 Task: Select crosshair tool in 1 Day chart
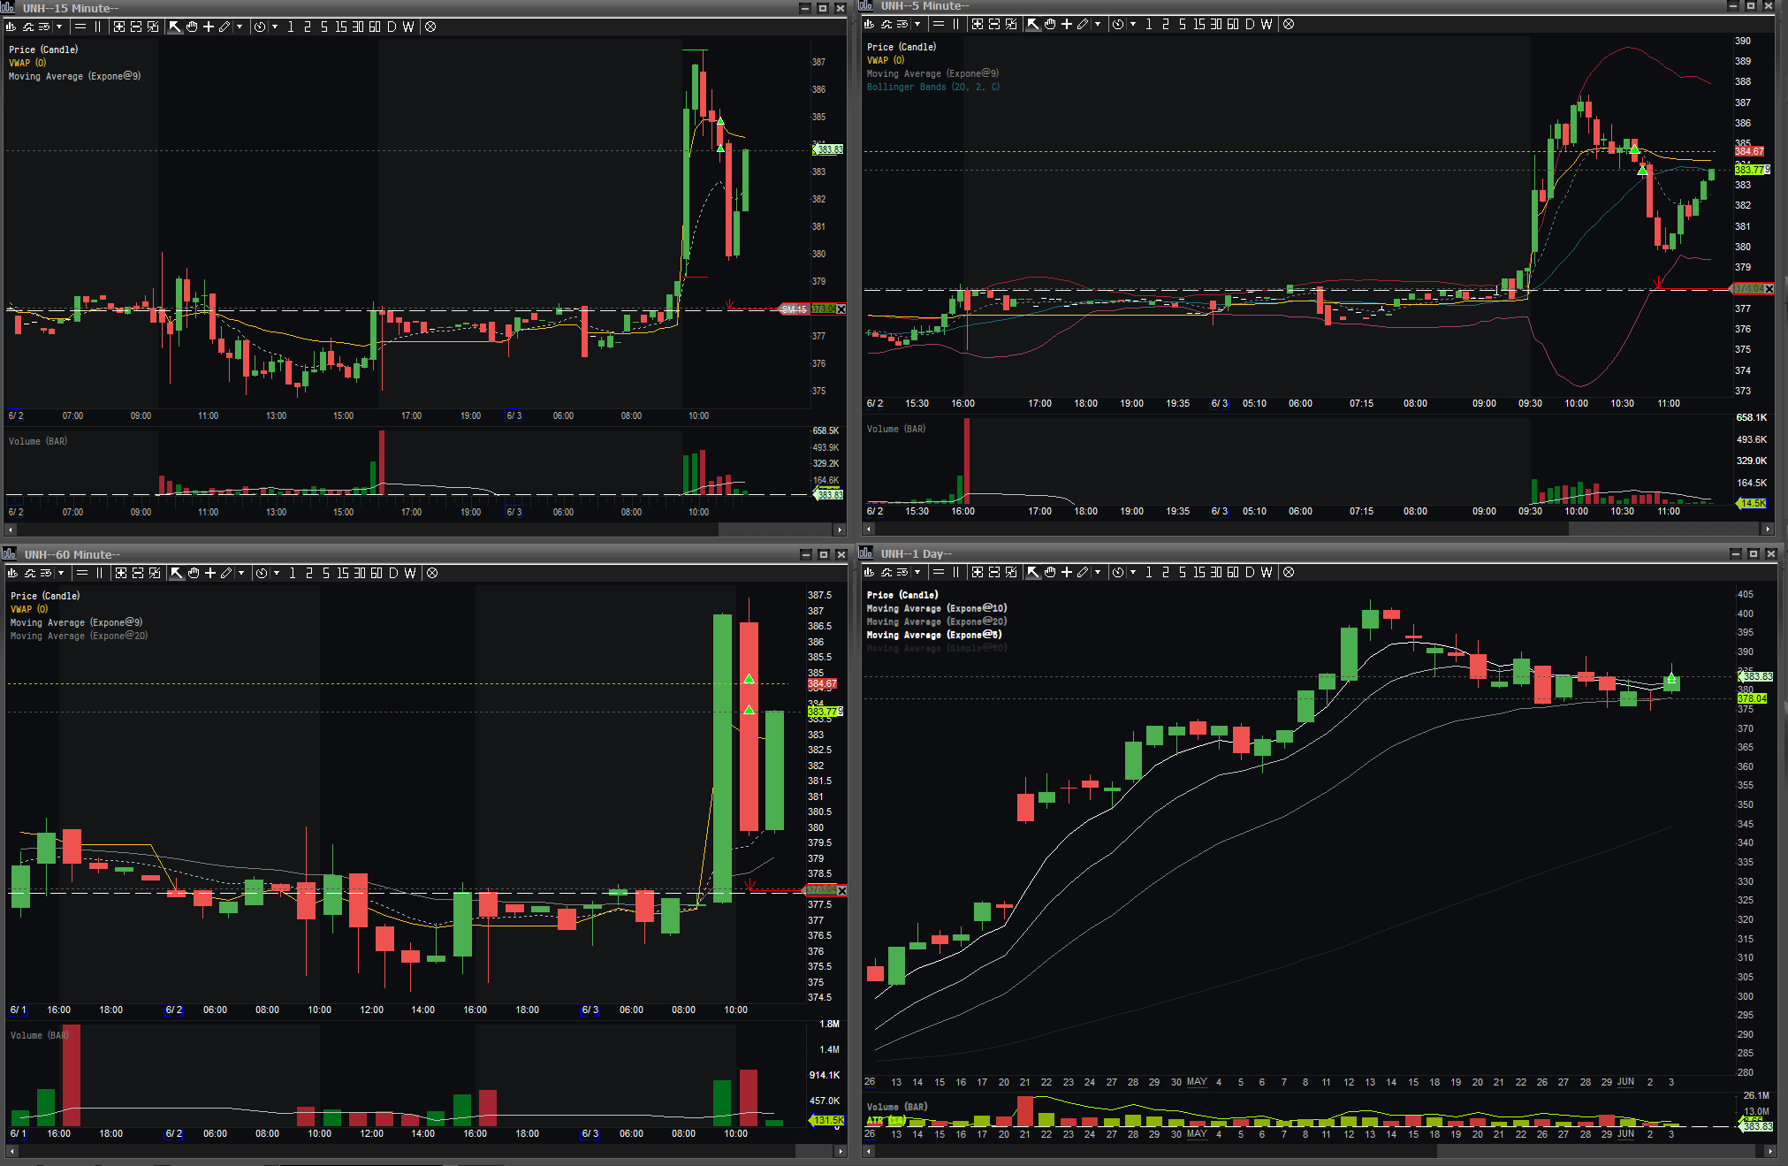(1067, 572)
